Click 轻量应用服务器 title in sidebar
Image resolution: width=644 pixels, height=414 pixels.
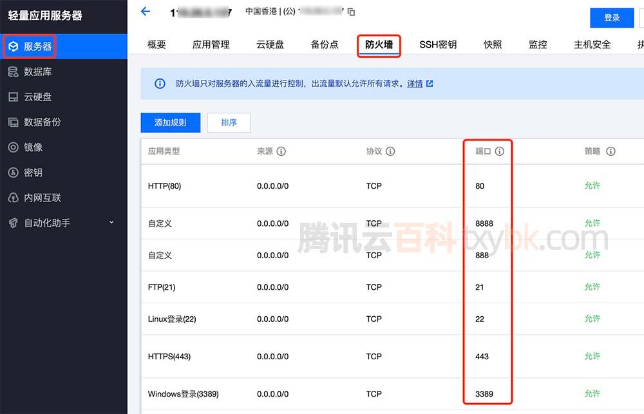(45, 15)
